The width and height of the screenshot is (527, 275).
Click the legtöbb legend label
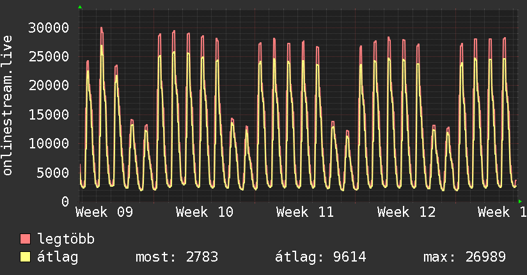[x=66, y=239]
